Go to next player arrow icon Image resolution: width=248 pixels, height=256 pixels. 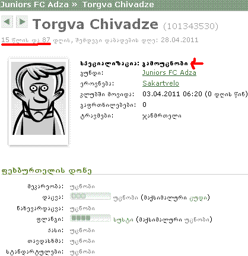[x=22, y=21]
